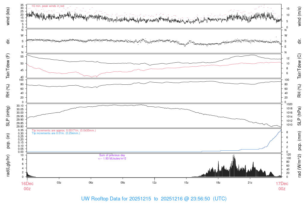
Task: Click the blue 0.01in tip increments text
Action: click(56, 133)
